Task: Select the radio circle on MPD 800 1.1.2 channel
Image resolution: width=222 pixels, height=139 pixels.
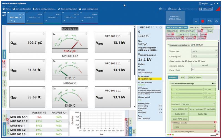Action: click(26, 12)
